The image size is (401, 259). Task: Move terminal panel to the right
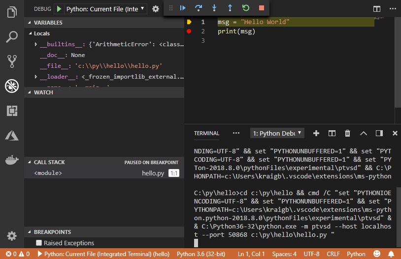pos(379,133)
